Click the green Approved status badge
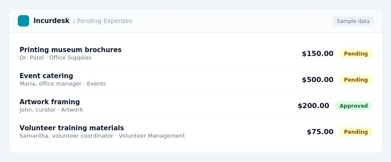The width and height of the screenshot is (391, 162). (354, 106)
